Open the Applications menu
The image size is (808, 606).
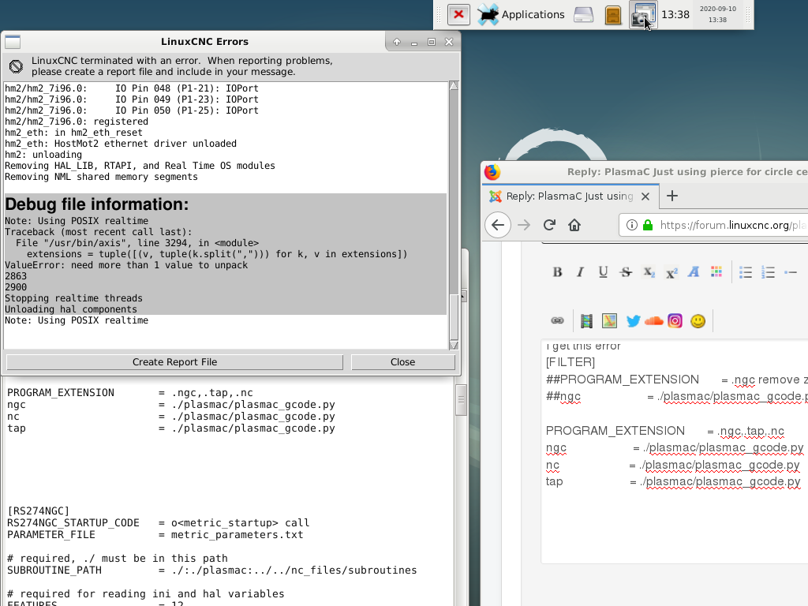pos(522,14)
